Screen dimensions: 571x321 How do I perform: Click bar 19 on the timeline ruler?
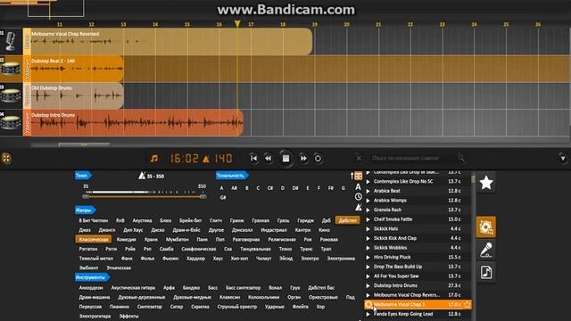pos(315,24)
